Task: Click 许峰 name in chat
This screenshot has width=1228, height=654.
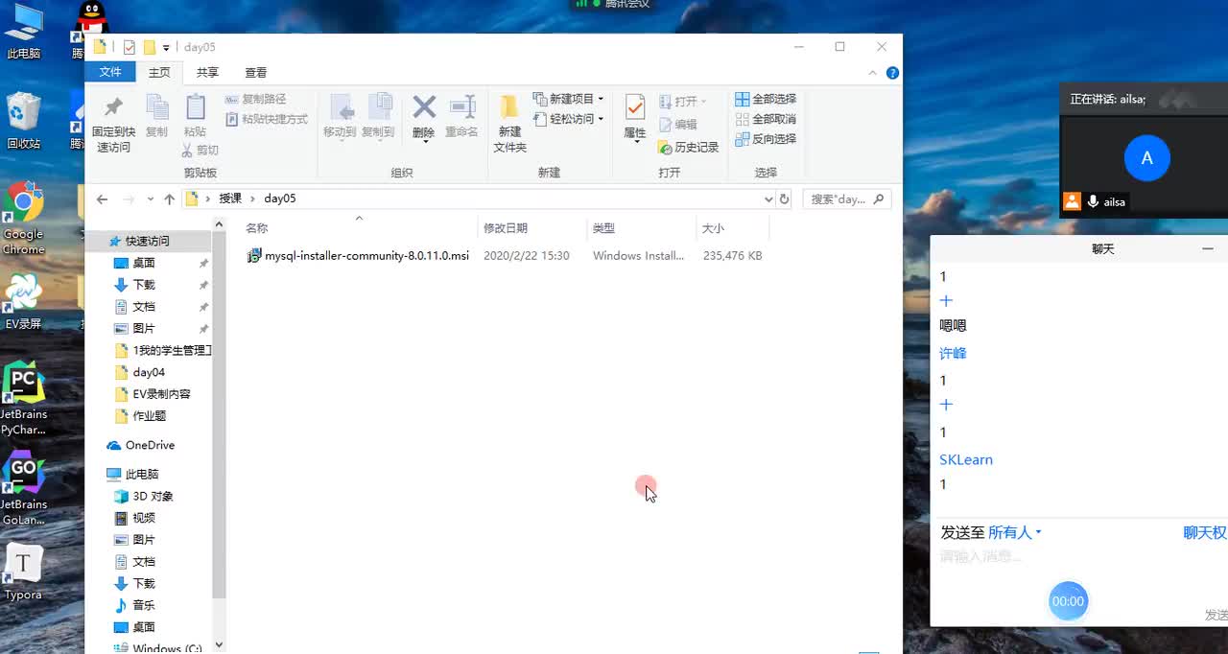Action: pos(953,353)
